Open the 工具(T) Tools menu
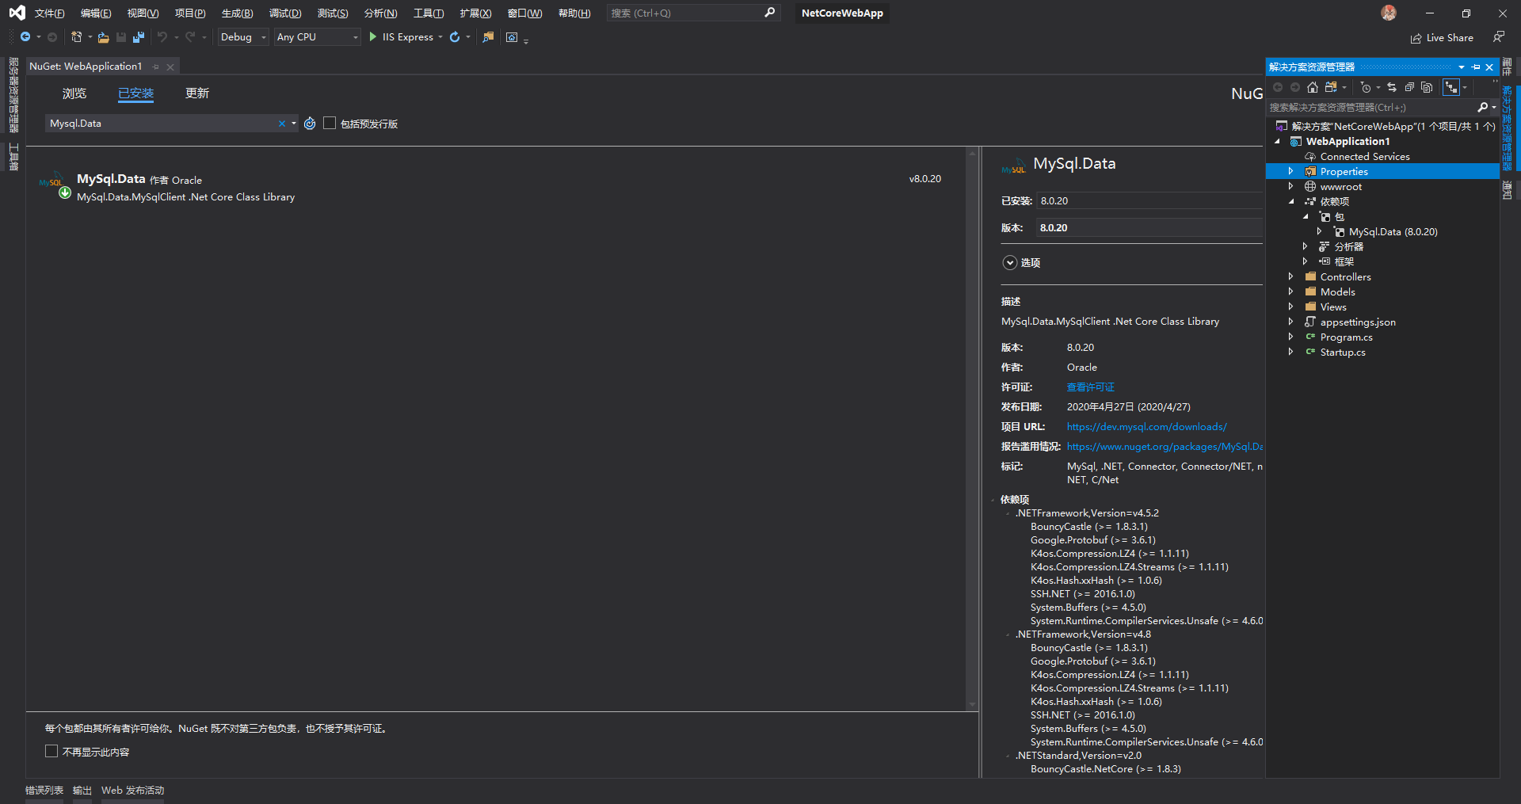Image resolution: width=1521 pixels, height=804 pixels. tap(429, 13)
